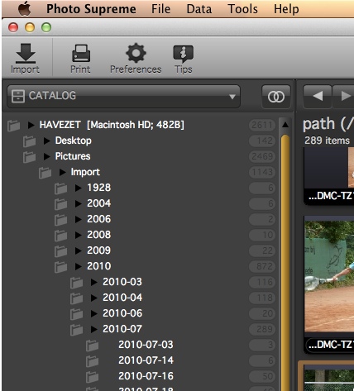Click the 2469 count badge for Pictures
This screenshot has height=391, width=354.
click(262, 156)
